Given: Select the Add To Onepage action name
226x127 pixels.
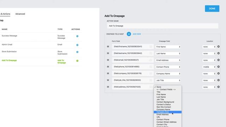Looking at the screenshot, I should pos(9,60).
